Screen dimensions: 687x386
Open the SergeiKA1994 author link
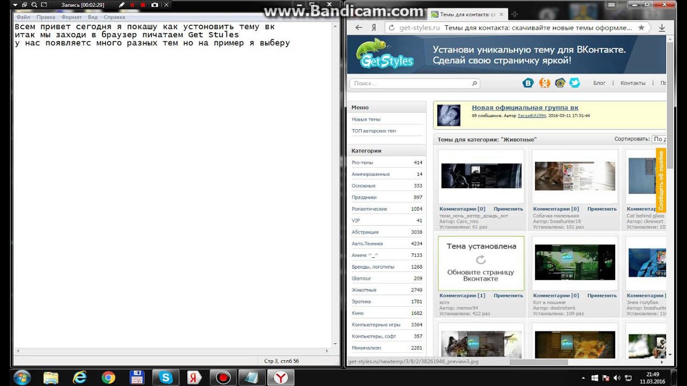(531, 115)
